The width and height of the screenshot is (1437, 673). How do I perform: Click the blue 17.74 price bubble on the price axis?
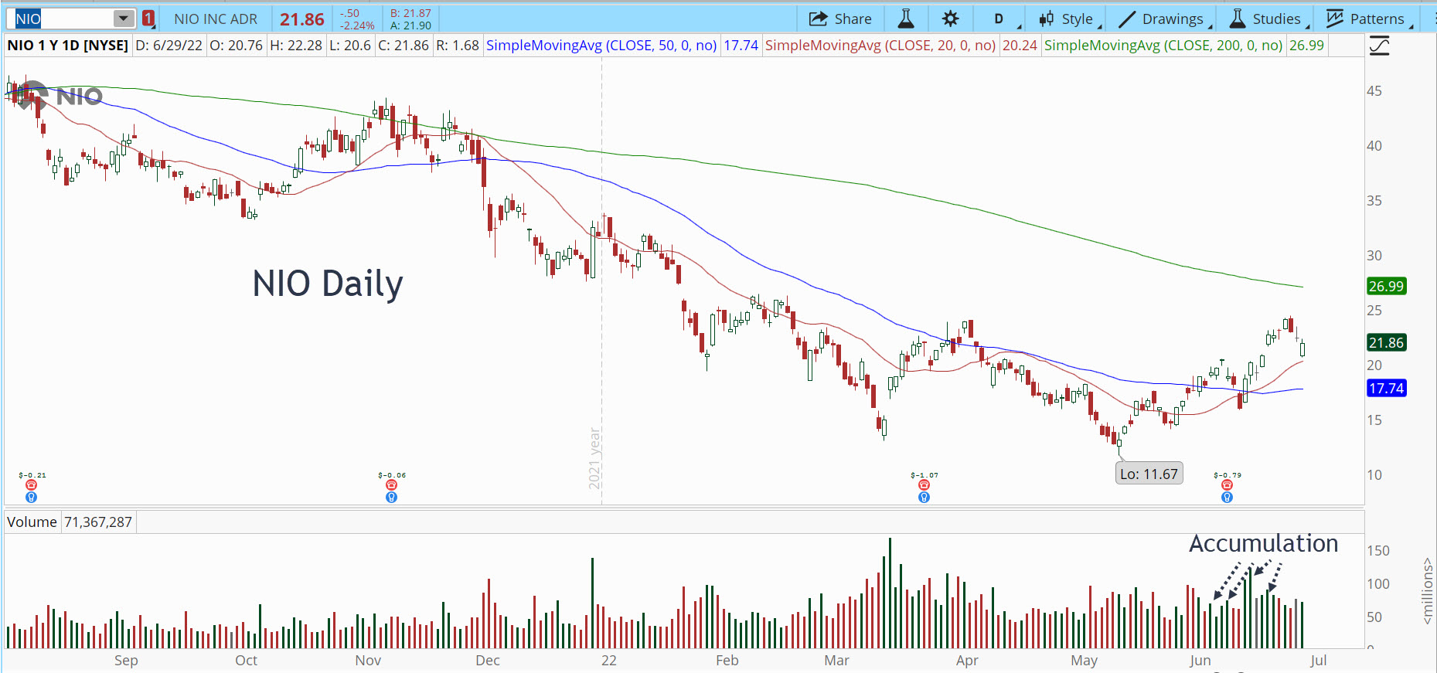(x=1386, y=389)
